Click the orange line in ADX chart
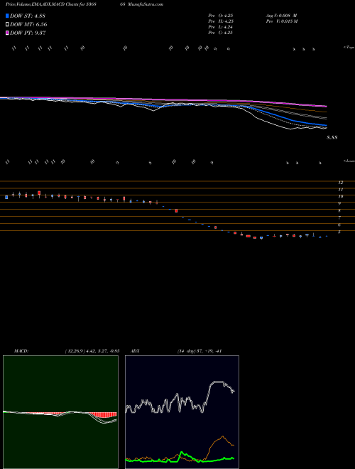Screen dimensions: 355x469 [222, 437]
